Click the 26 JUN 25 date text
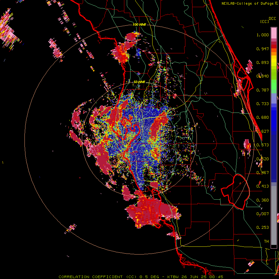The image size is (279, 279). pyautogui.click(x=194, y=277)
